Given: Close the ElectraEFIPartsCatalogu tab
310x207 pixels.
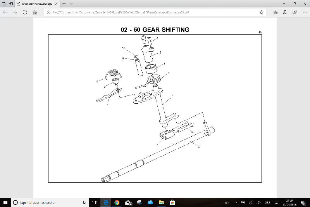Looking at the screenshot, I should click(x=56, y=3).
